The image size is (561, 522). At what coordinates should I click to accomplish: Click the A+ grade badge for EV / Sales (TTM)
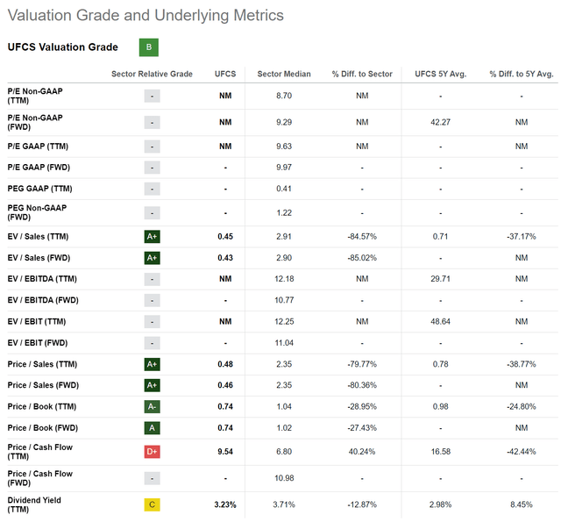(x=152, y=237)
